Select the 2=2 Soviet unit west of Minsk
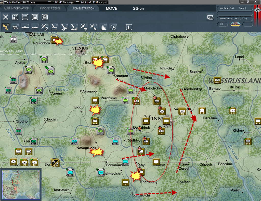The height and width of the screenshot is (201, 261). 137,101
